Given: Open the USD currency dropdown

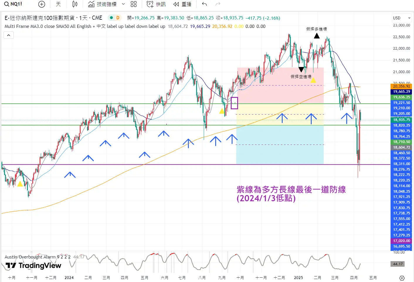Looking at the screenshot, I should coord(401,18).
